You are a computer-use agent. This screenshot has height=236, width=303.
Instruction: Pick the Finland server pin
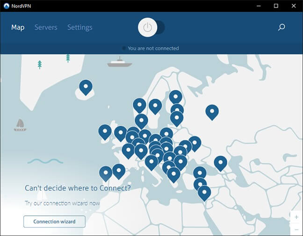pyautogui.click(x=176, y=97)
